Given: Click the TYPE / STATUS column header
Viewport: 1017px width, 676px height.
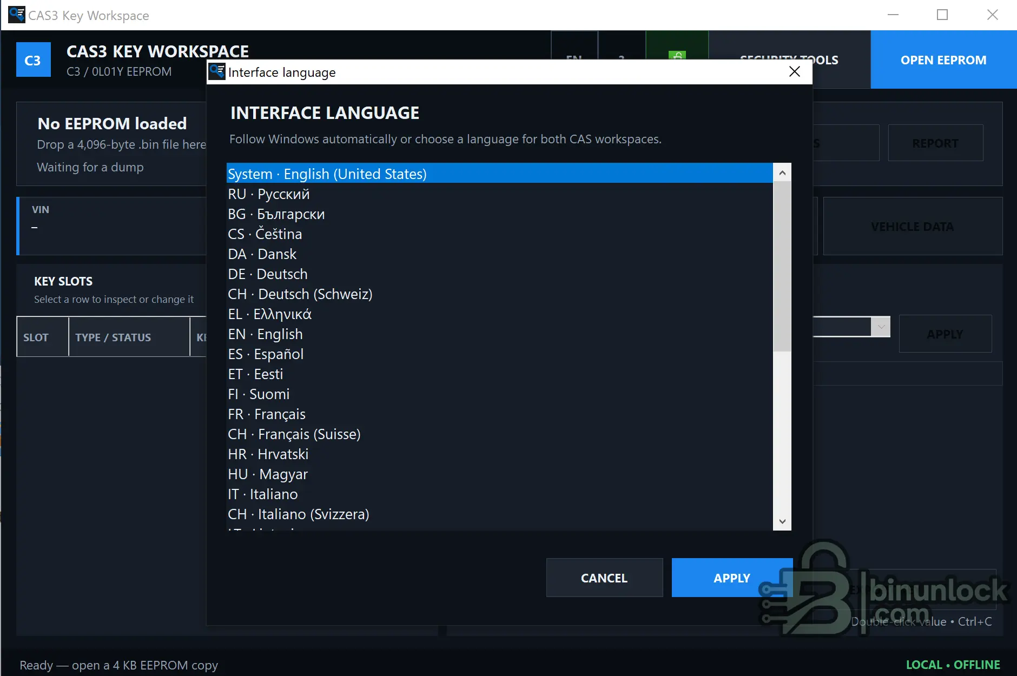Looking at the screenshot, I should [x=129, y=337].
